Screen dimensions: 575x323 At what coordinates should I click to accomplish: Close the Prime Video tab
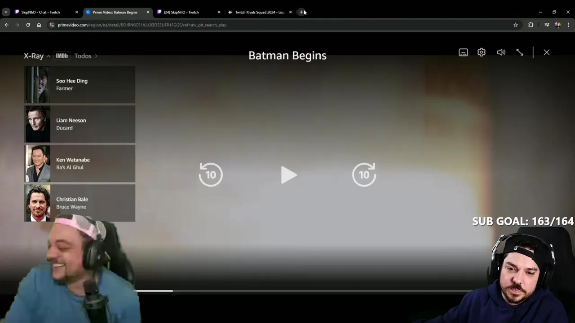pos(148,12)
